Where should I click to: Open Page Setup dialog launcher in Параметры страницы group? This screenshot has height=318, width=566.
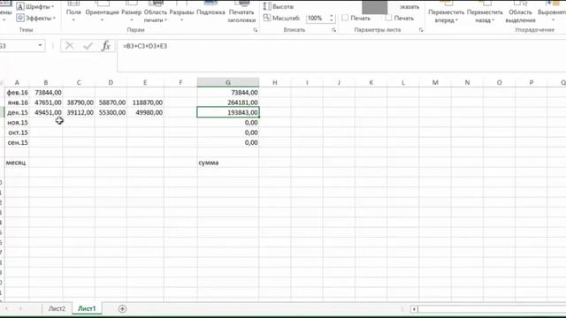pyautogui.click(x=256, y=30)
